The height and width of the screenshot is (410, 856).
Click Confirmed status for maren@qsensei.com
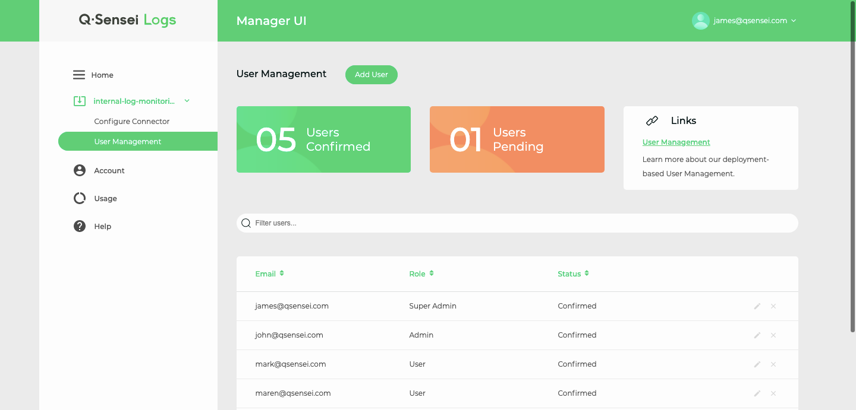coord(577,393)
